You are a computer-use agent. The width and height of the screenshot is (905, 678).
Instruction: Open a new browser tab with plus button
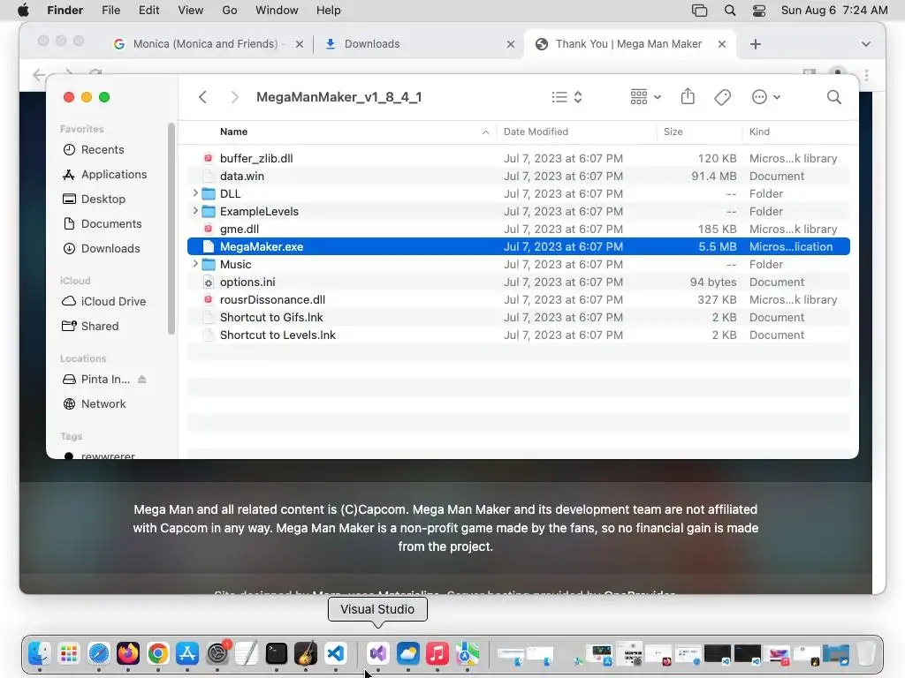[x=756, y=44]
